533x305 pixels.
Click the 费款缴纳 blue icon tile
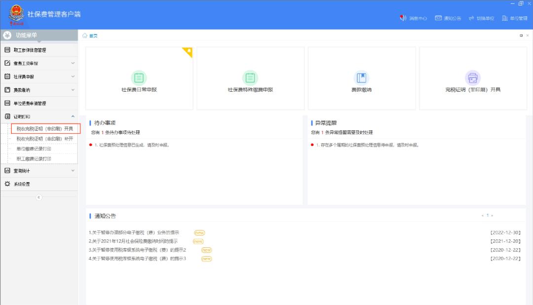(362, 77)
